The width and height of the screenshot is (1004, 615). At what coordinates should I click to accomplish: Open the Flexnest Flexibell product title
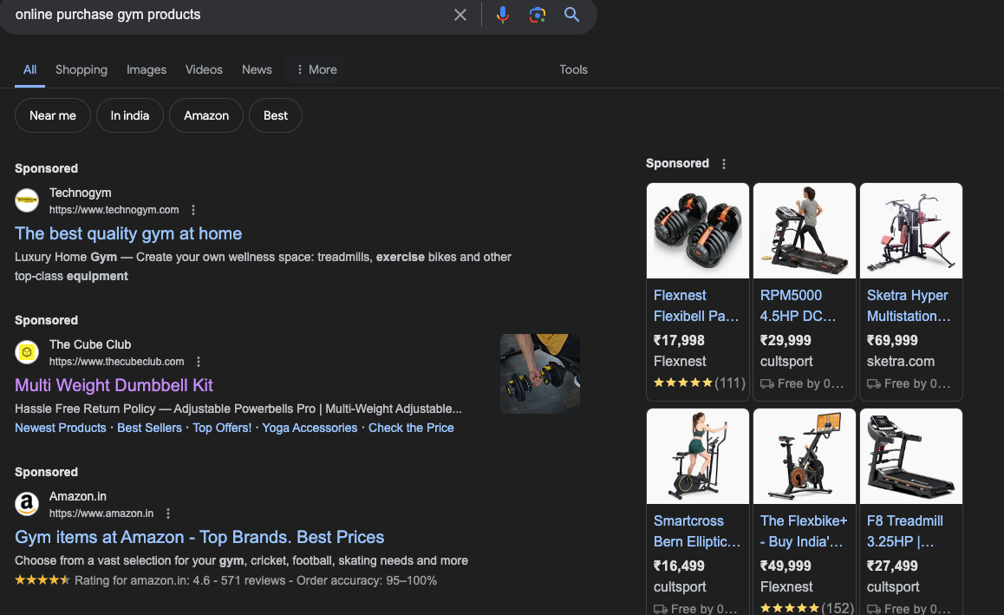[x=697, y=305]
